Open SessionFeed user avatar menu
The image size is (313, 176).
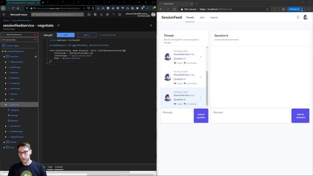click(305, 18)
